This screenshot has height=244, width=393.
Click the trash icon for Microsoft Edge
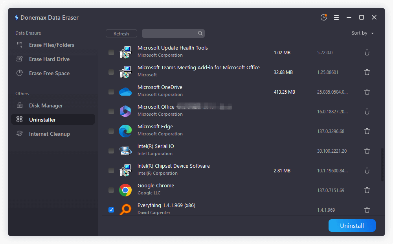click(x=367, y=131)
